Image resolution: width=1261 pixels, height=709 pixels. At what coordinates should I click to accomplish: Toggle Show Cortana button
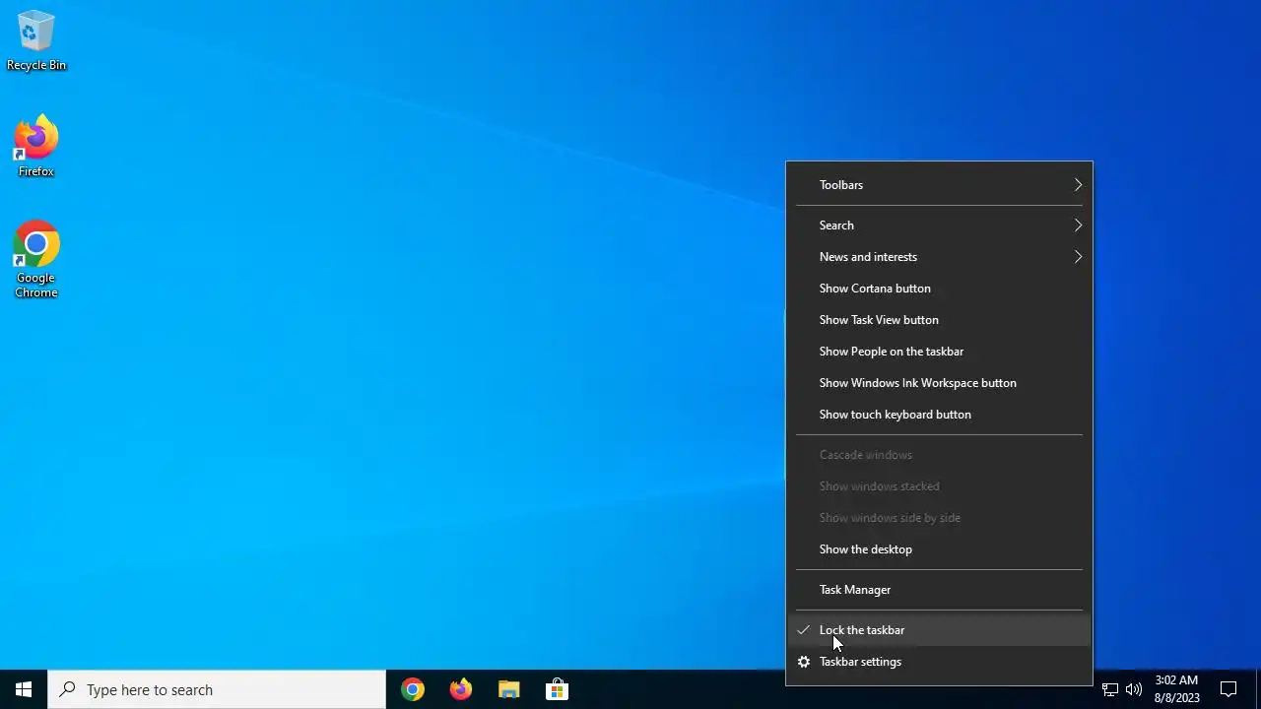939,289
